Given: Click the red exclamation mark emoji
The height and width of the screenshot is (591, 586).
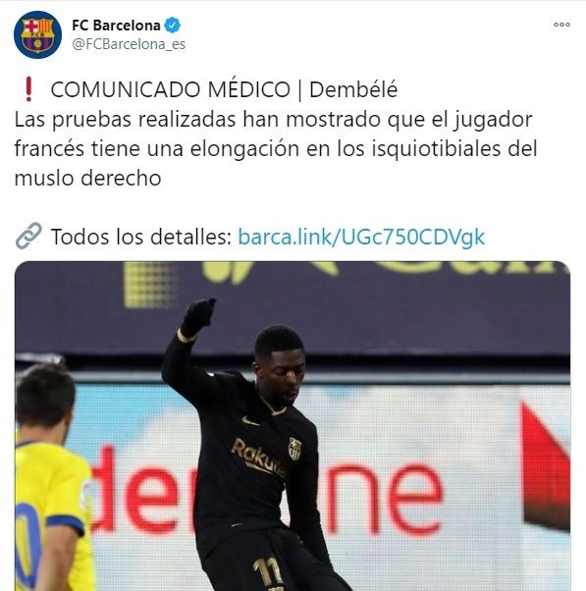Looking at the screenshot, I should coord(28,89).
